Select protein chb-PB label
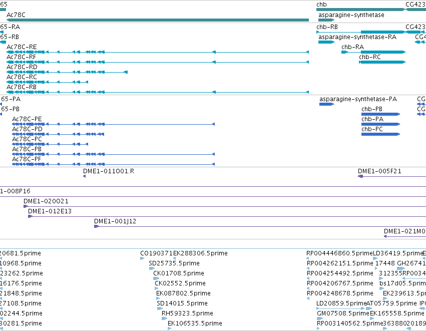This screenshot has width=426, height=331. (372, 109)
